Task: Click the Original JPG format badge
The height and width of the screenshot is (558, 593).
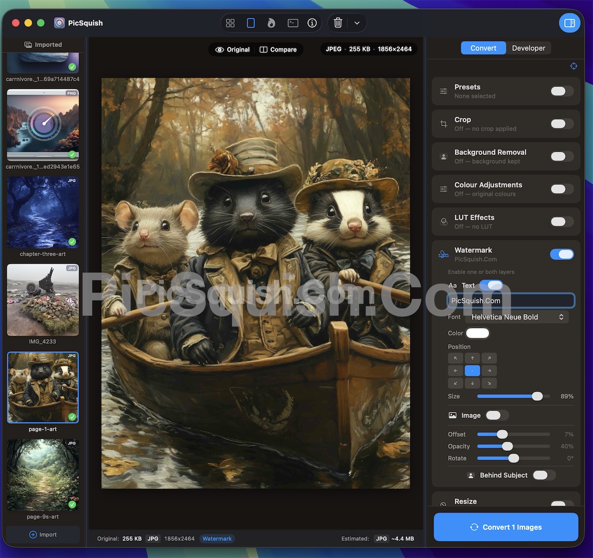Action: 153,539
